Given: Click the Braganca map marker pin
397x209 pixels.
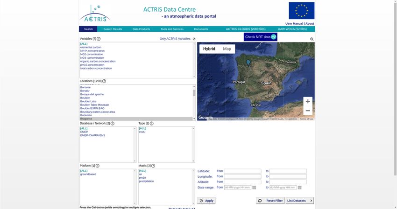Looking at the screenshot, I should point(248,63).
